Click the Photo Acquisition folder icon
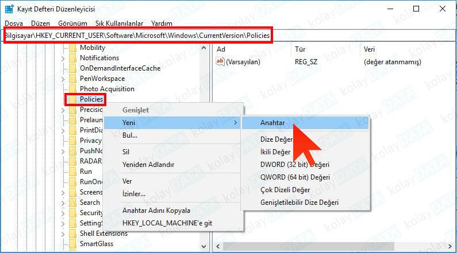The height and width of the screenshot is (253, 457). pos(72,89)
